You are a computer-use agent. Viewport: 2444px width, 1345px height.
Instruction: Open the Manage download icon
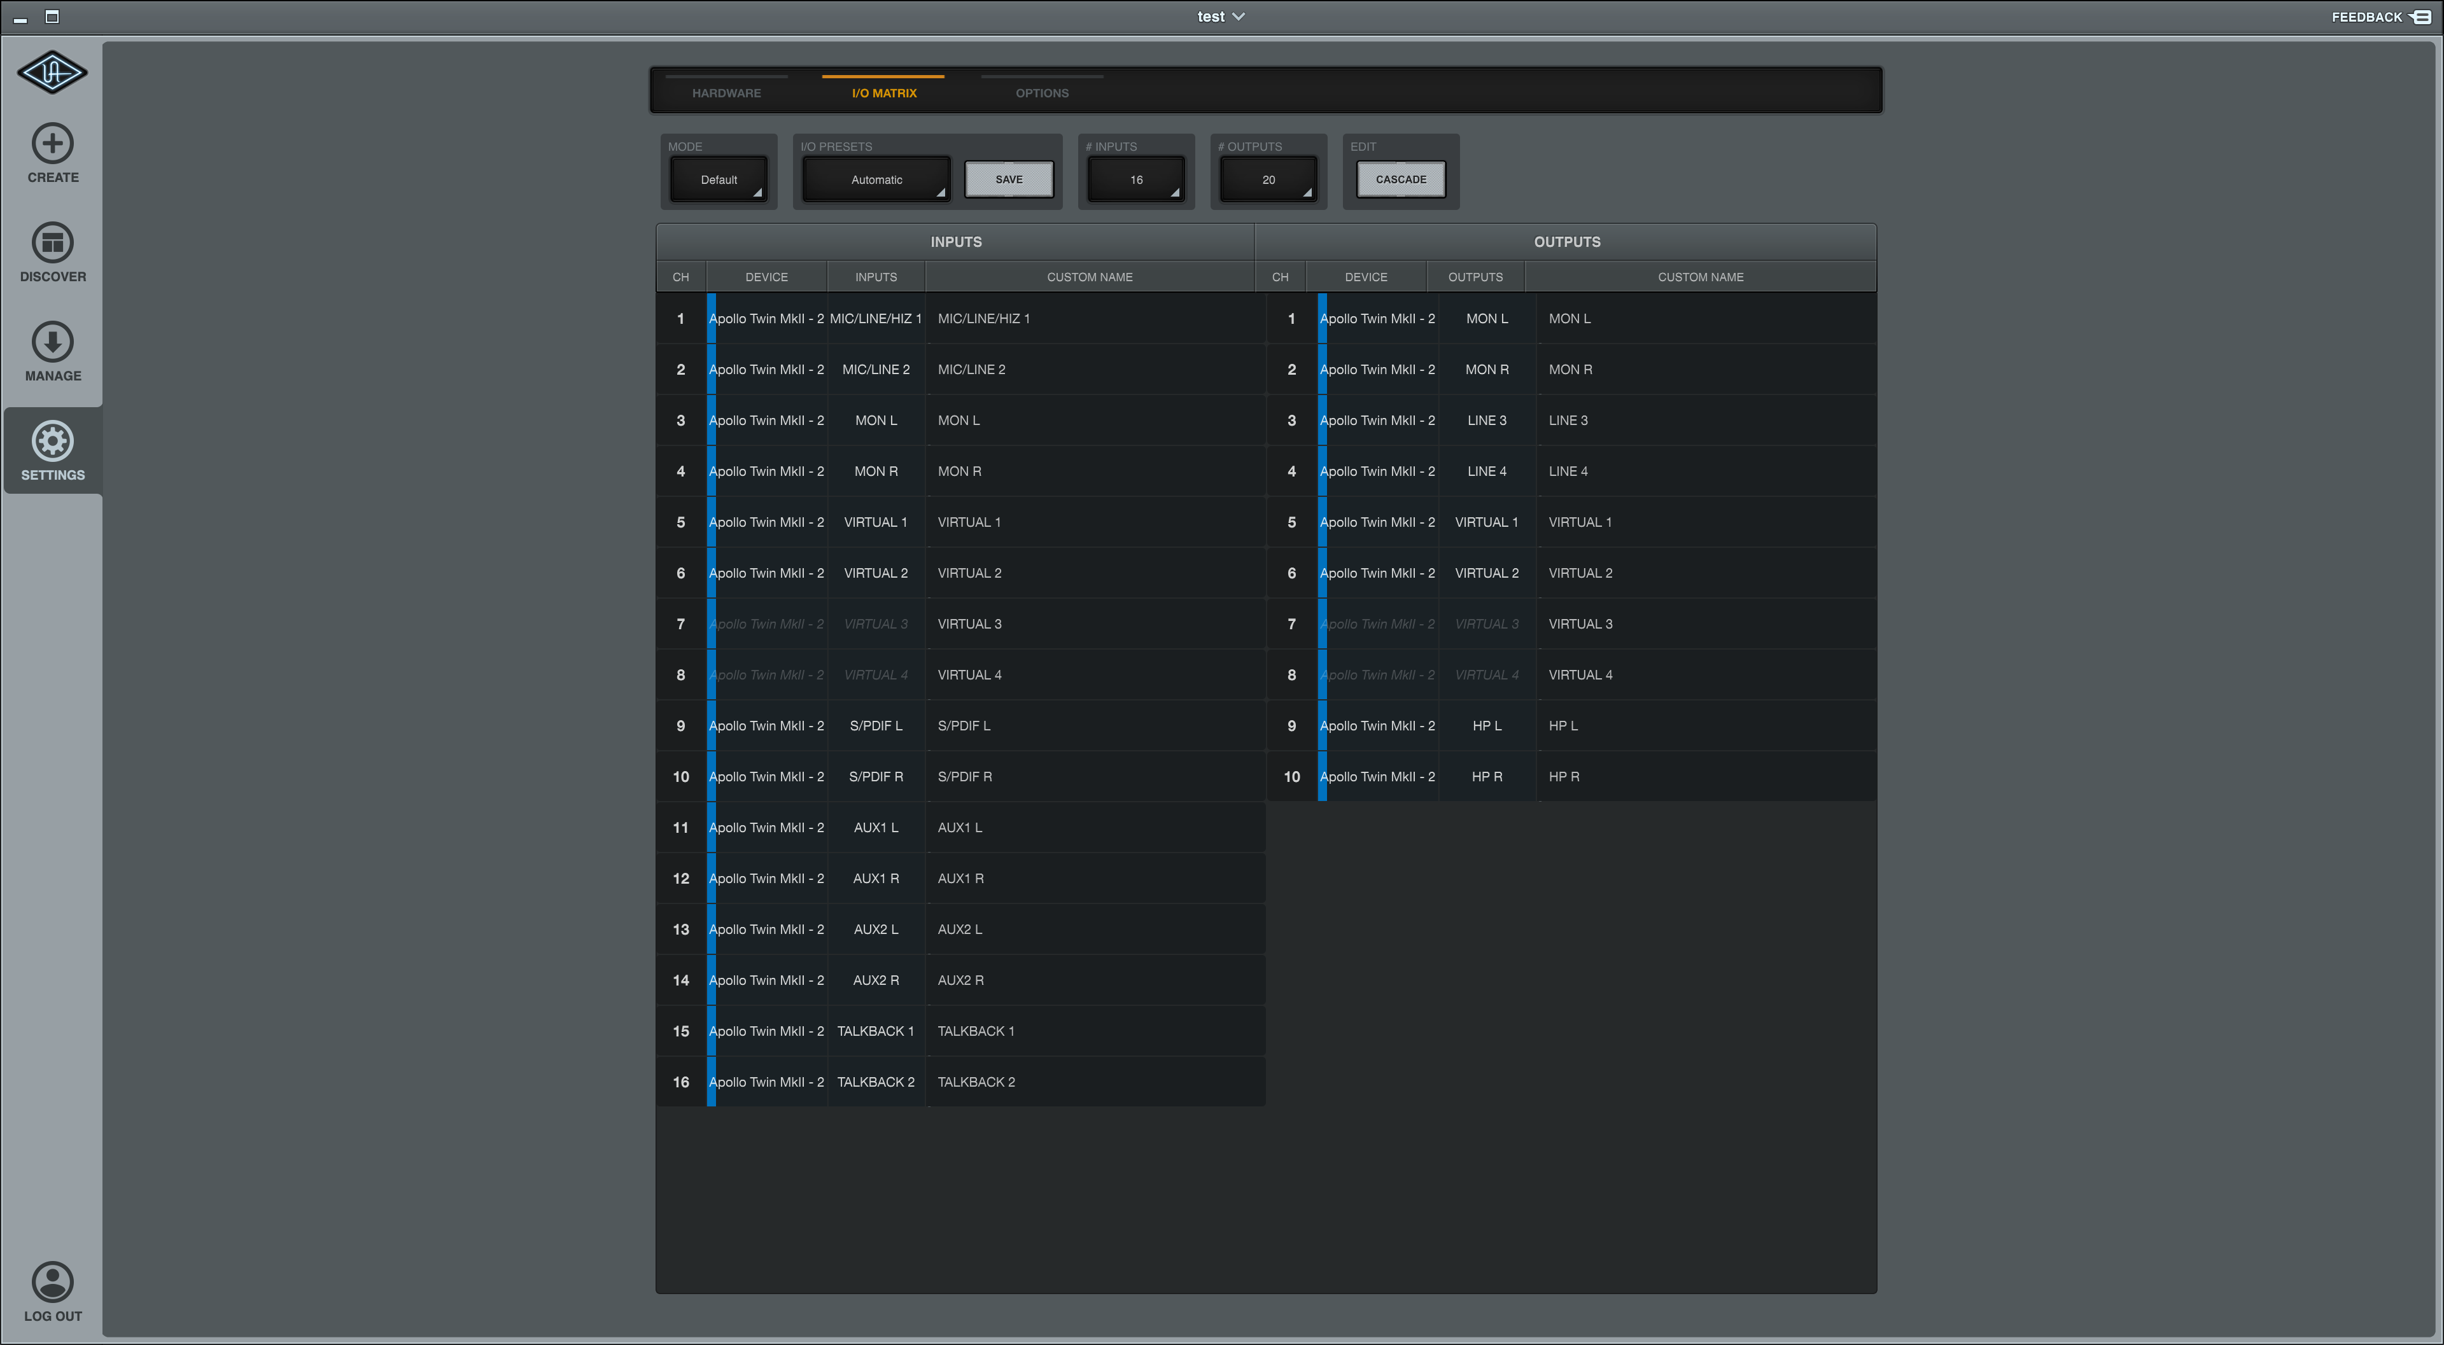click(52, 342)
